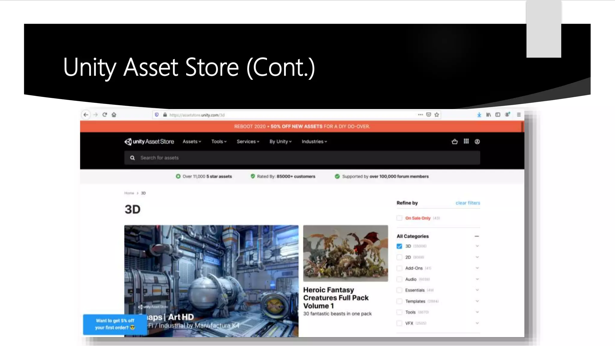Click in the Search for assets field
This screenshot has height=346, width=615.
[302, 158]
